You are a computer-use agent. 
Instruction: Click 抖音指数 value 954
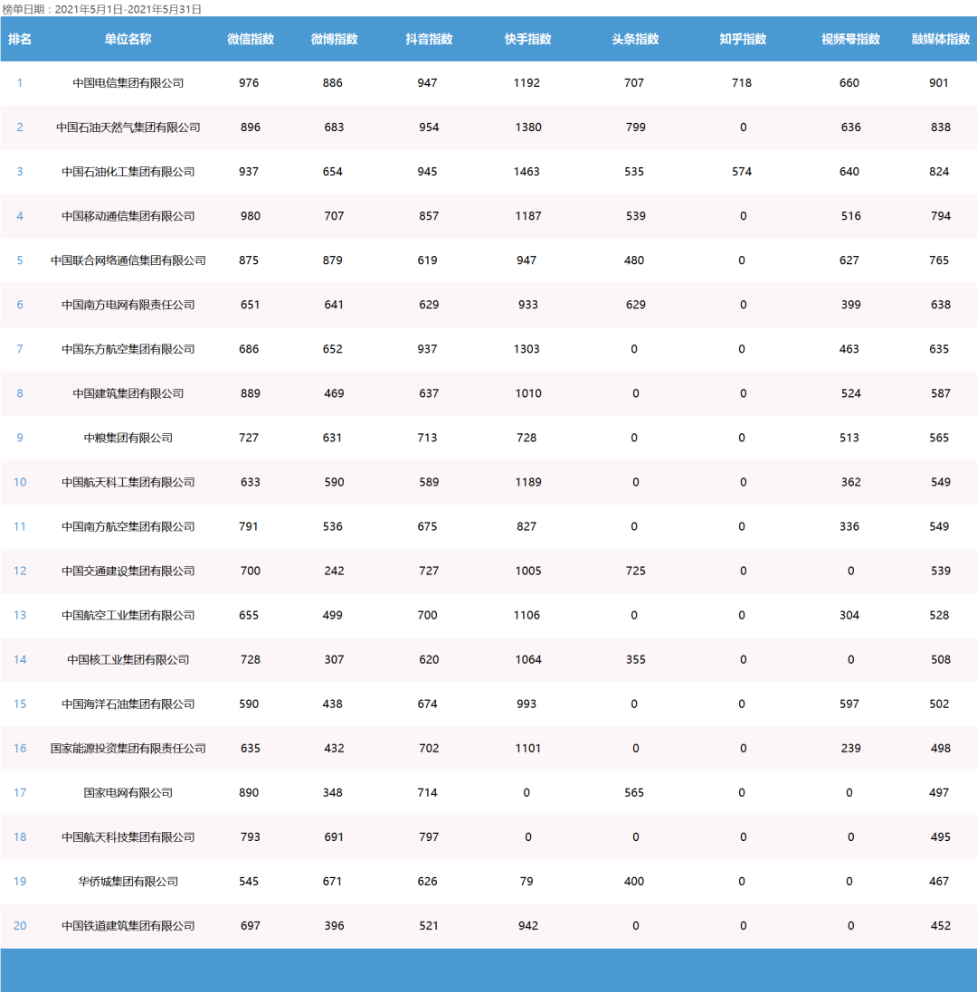coord(429,128)
